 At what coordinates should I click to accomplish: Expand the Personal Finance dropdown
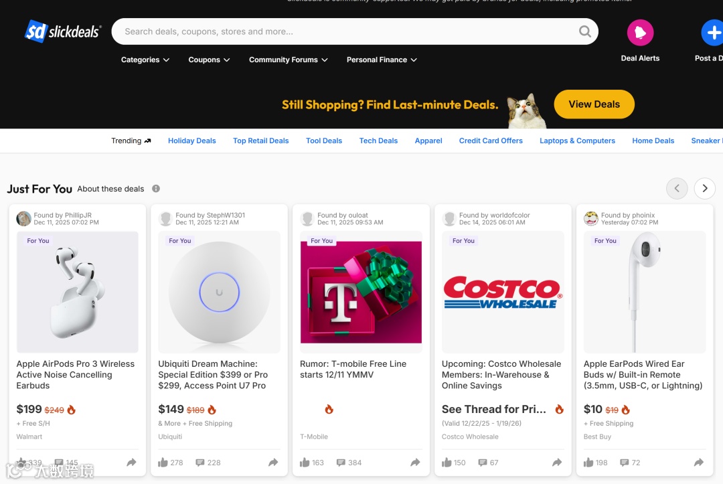click(382, 60)
